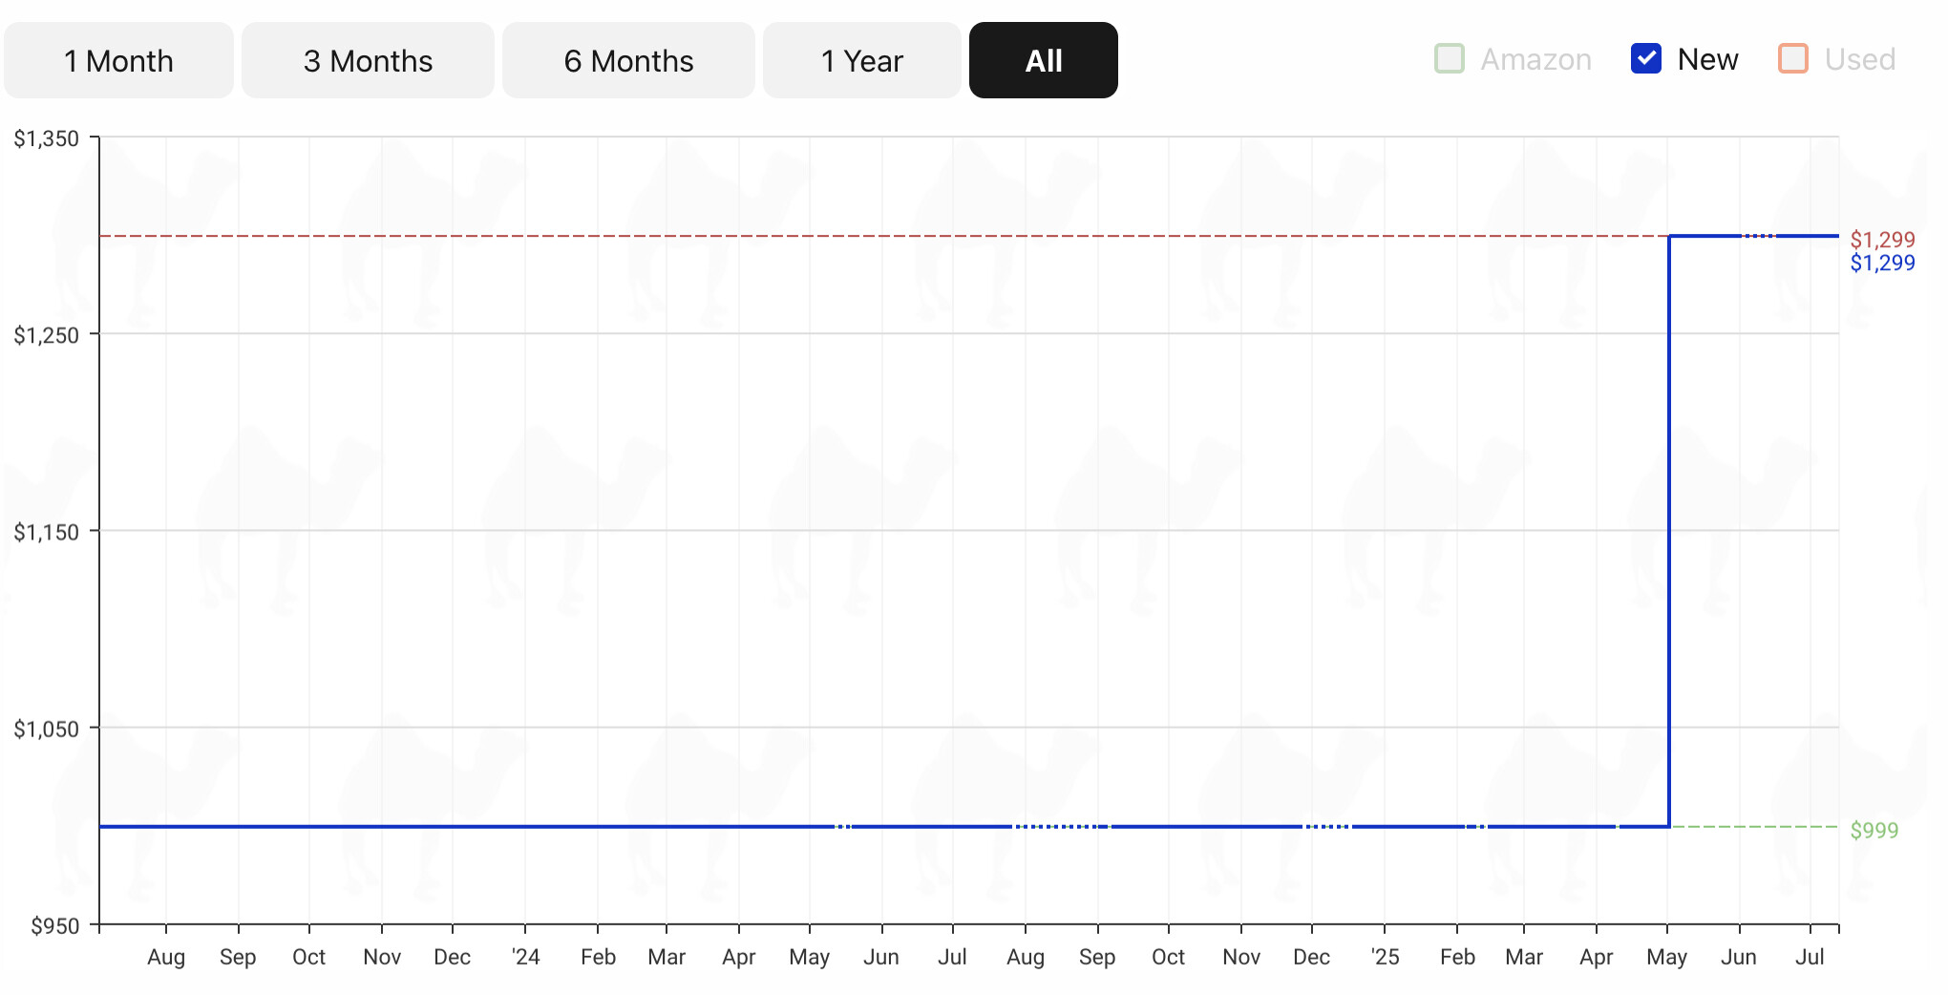Toggle the Used price checkbox

(x=1793, y=59)
